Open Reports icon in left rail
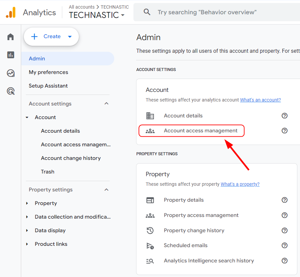300x277 pixels. pyautogui.click(x=11, y=55)
